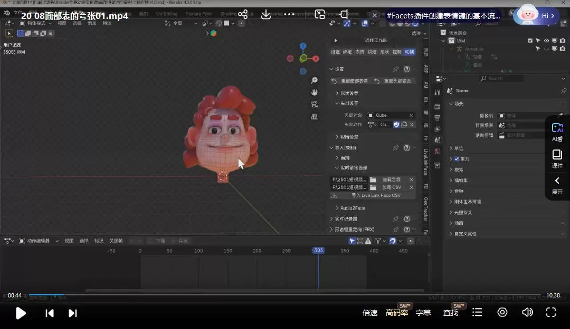The height and width of the screenshot is (329, 570).
Task: Toggle only-show-errors warning triangle filter
Action: tap(368, 241)
